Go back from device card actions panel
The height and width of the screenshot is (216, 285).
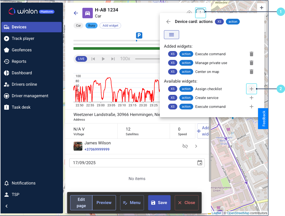pyautogui.click(x=168, y=22)
